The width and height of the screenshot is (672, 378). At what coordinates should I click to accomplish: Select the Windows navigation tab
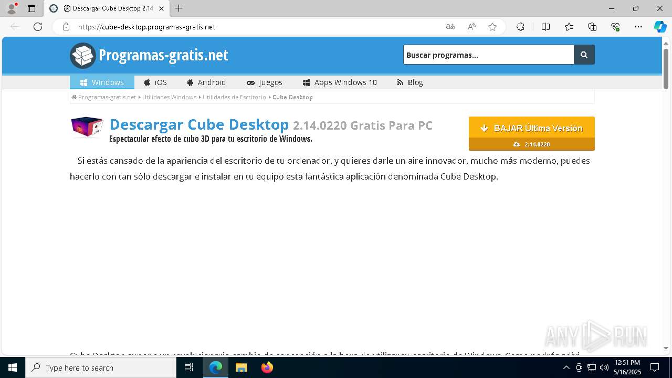pos(102,82)
